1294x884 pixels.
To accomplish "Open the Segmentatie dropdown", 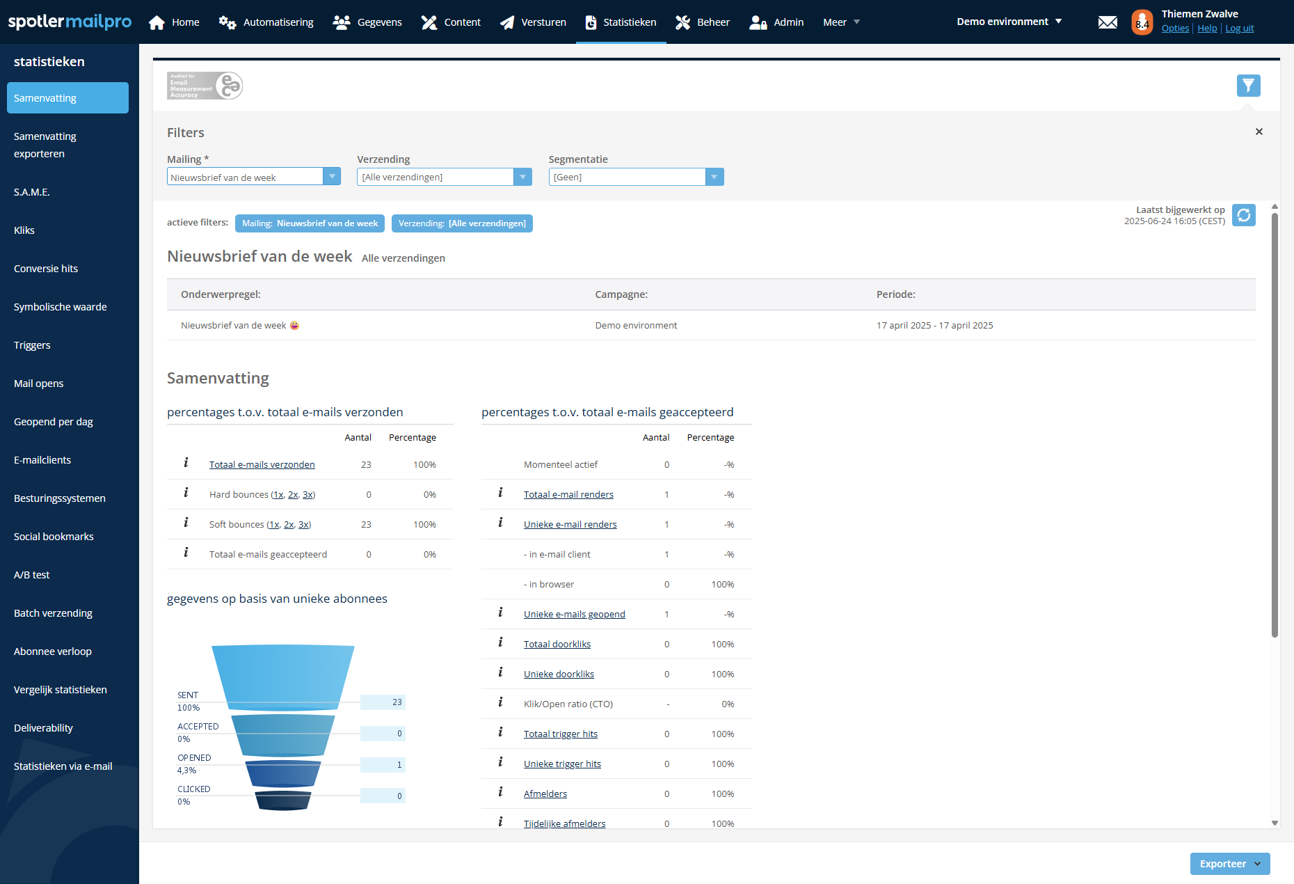I will coord(714,177).
